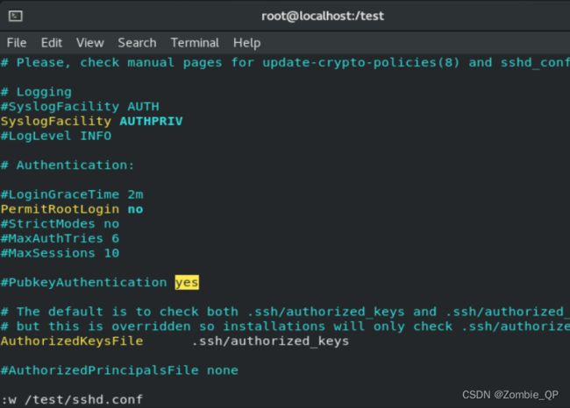Open the Terminal menu
The image size is (570, 408).
pyautogui.click(x=195, y=43)
